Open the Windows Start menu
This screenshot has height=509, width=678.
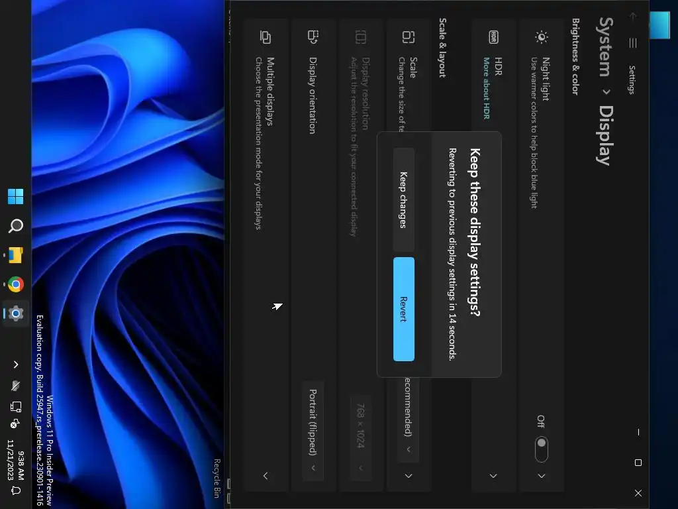click(x=16, y=196)
